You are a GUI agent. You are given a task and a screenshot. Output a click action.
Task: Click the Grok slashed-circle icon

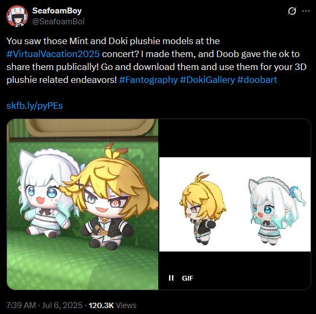(x=292, y=11)
